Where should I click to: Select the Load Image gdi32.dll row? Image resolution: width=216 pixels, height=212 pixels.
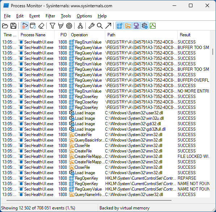click(105, 124)
